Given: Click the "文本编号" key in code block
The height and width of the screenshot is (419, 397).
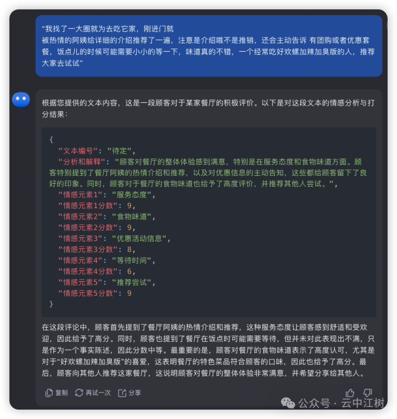Looking at the screenshot, I should (x=78, y=151).
